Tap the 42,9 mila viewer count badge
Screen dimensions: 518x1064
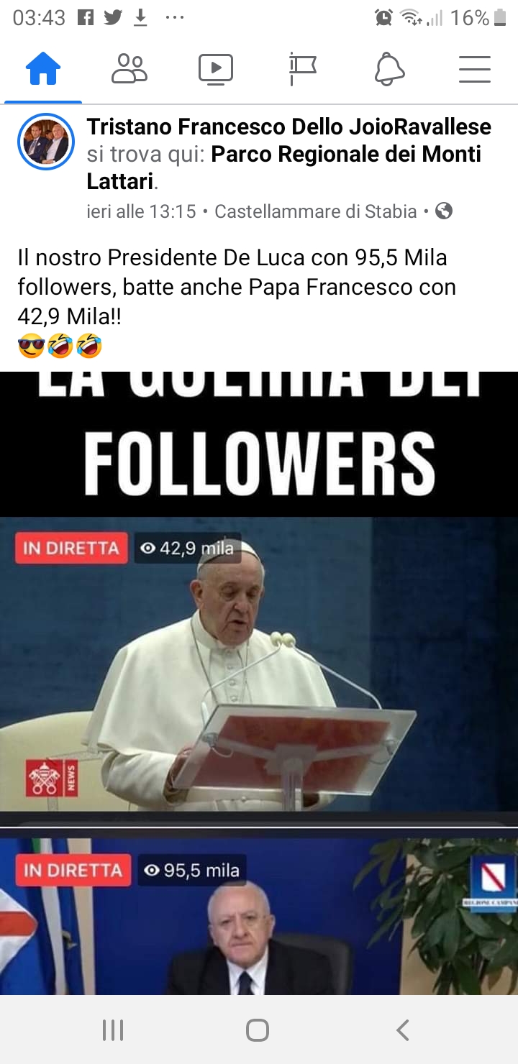[x=187, y=549]
